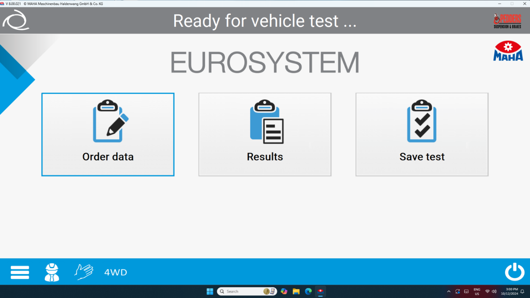Click the Save test tile
Viewport: 530px width, 298px height.
coord(422,134)
